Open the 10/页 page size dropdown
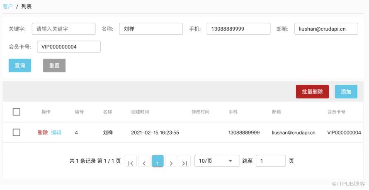Viewport: 369px width, 190px height. click(217, 161)
